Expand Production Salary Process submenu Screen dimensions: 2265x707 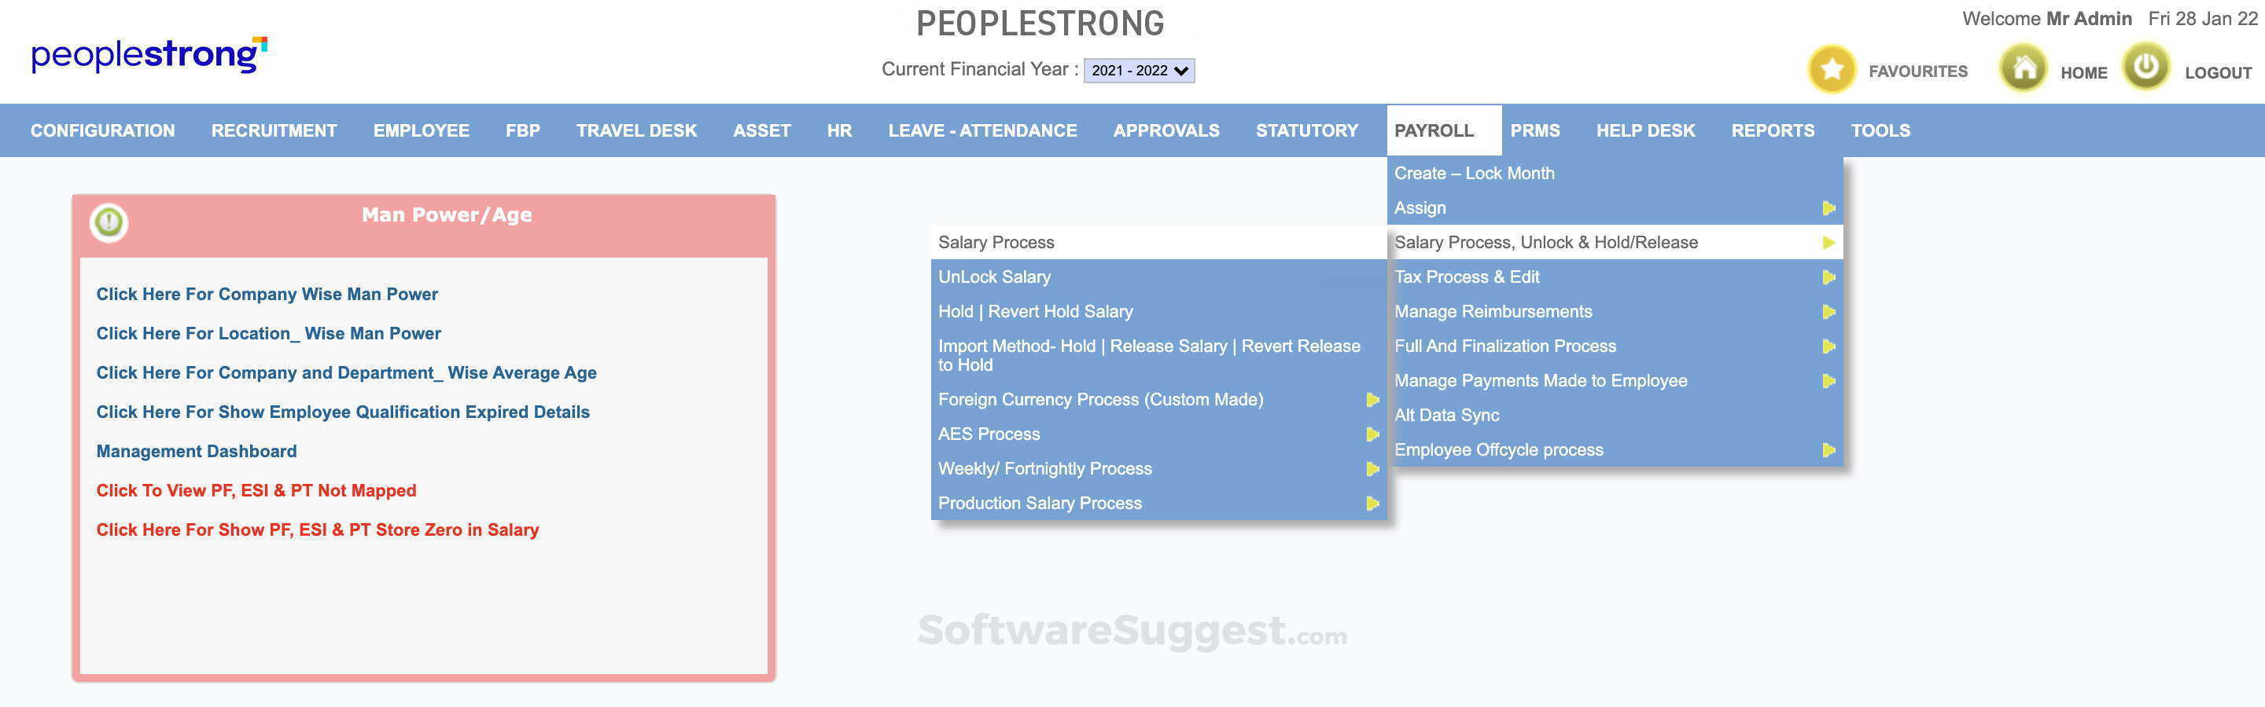click(1372, 504)
